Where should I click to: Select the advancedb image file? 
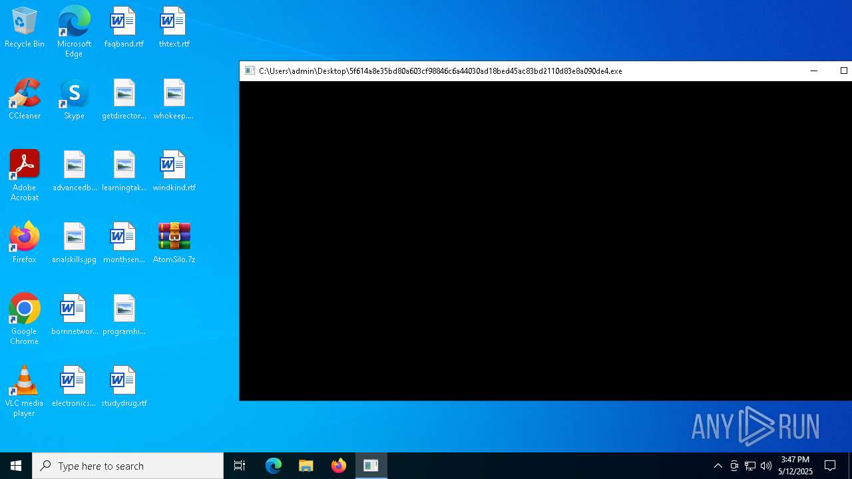pyautogui.click(x=74, y=172)
